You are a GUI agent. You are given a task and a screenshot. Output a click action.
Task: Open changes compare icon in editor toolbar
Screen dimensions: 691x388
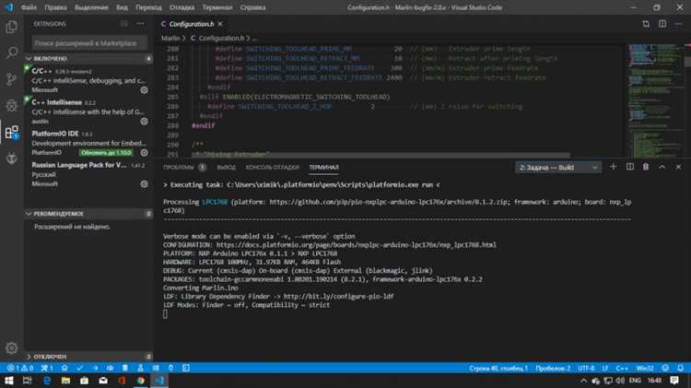coord(646,24)
